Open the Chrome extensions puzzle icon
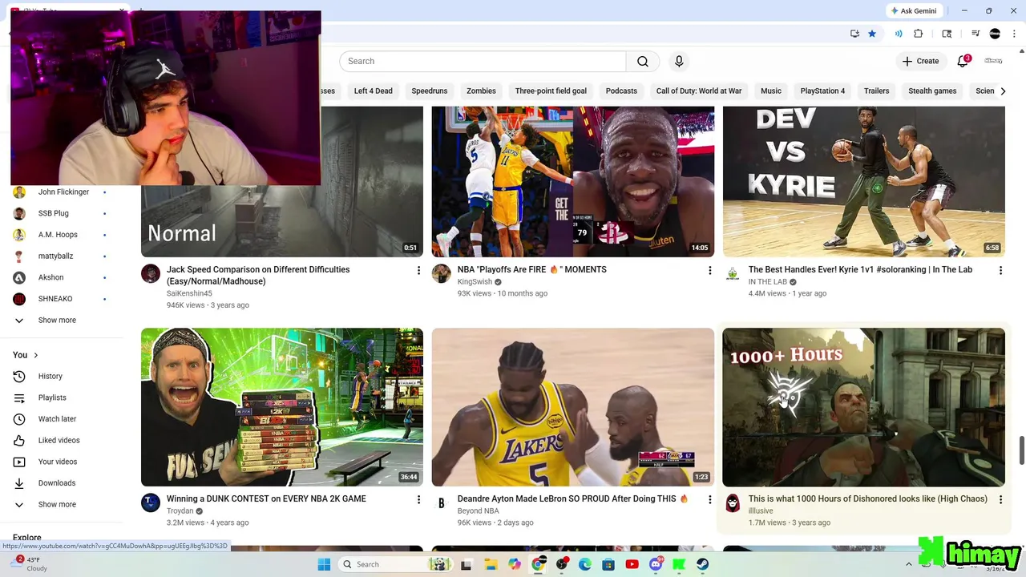The width and height of the screenshot is (1026, 577). coord(919,34)
